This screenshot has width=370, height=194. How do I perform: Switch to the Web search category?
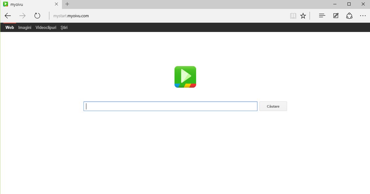(x=10, y=27)
